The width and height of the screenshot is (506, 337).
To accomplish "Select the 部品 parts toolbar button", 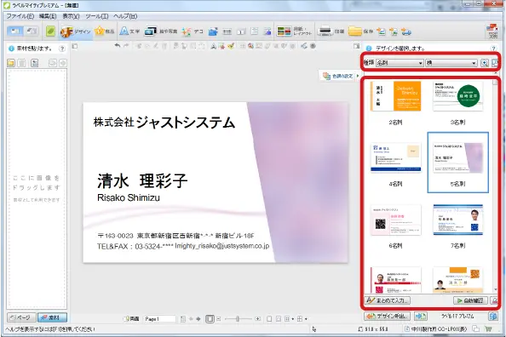I will tap(105, 31).
